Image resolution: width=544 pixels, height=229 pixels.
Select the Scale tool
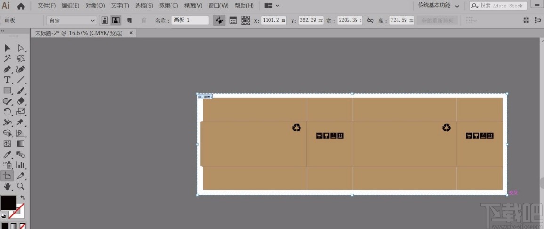click(x=20, y=112)
